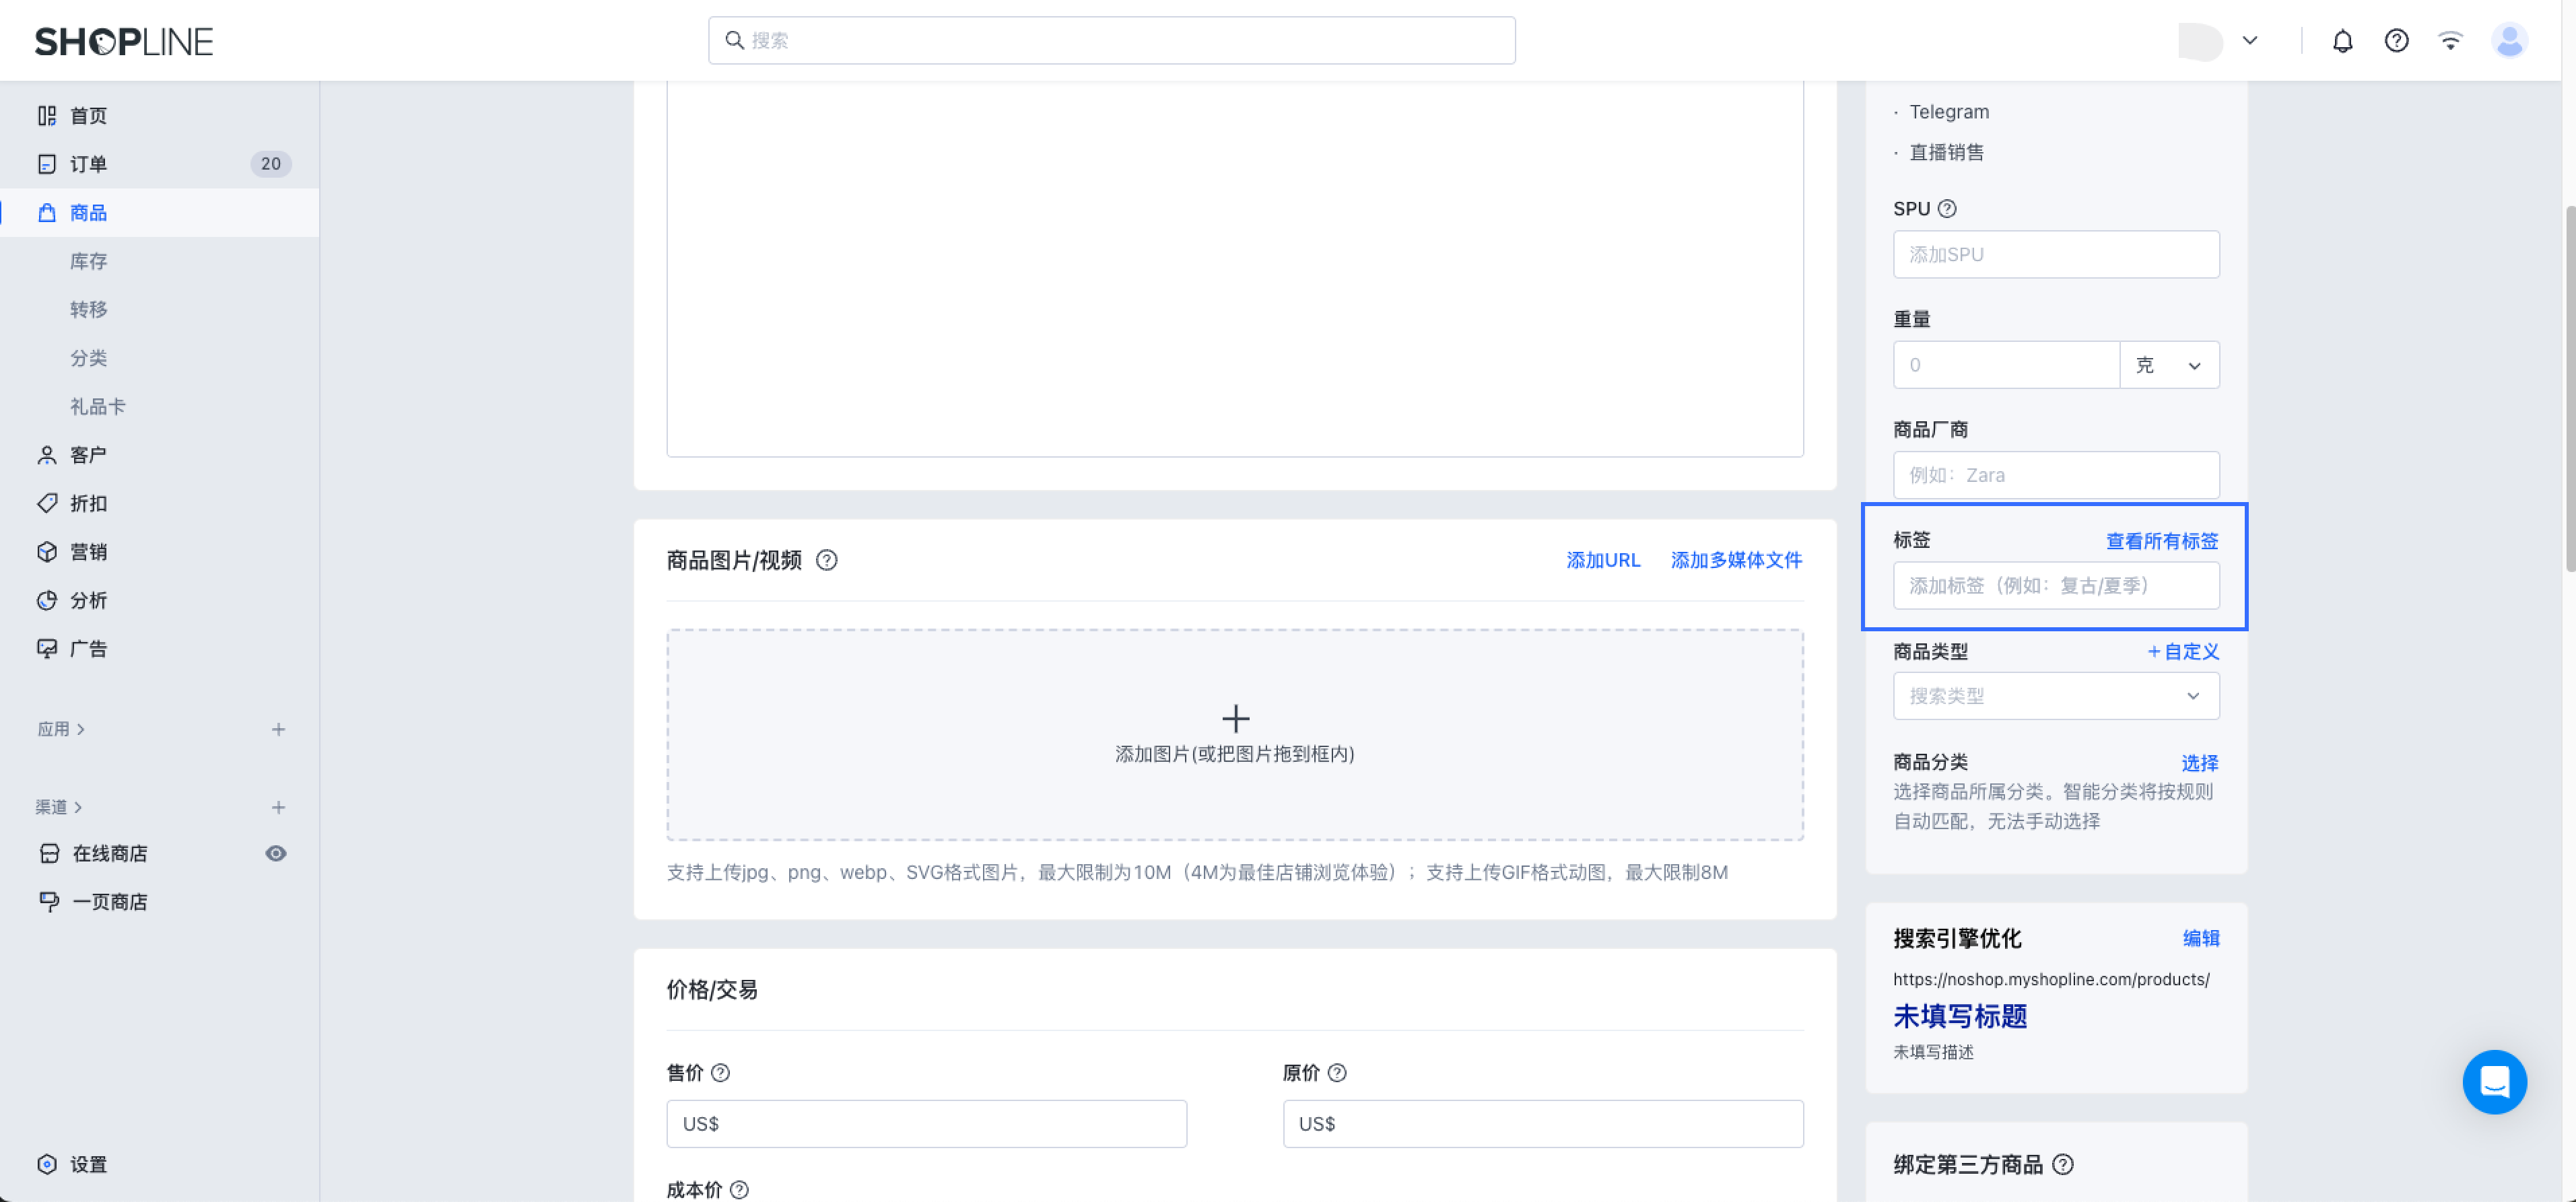
Task: Toggle visibility of 在线商店 channel
Action: pyautogui.click(x=277, y=853)
